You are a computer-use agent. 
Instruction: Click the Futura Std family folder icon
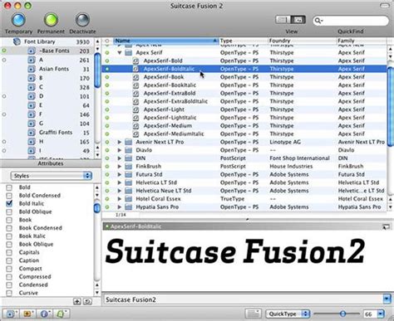[128, 174]
